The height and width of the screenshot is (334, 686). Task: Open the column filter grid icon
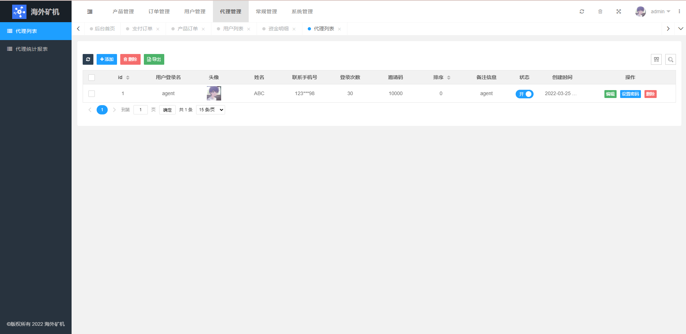(656, 59)
